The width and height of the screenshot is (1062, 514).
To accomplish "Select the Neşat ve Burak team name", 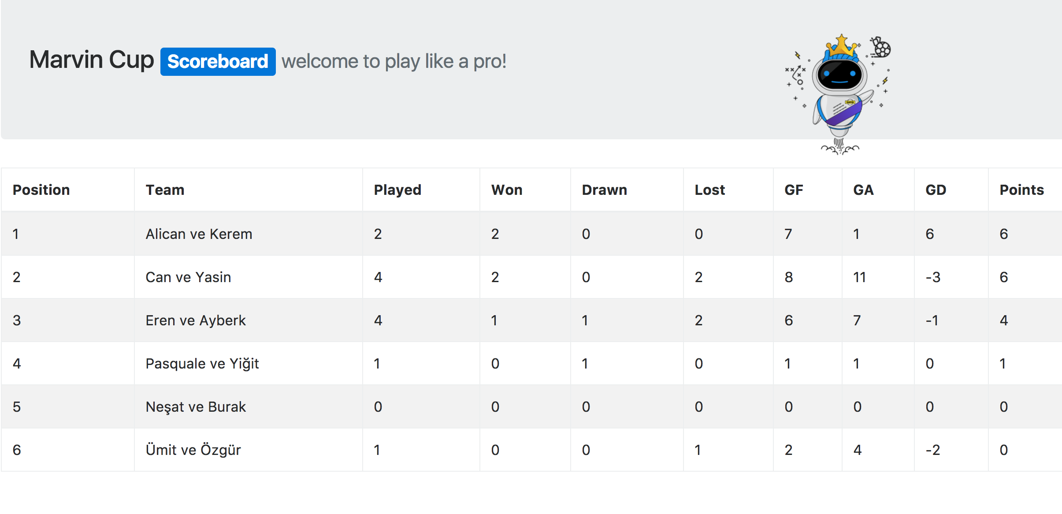I will [x=196, y=407].
